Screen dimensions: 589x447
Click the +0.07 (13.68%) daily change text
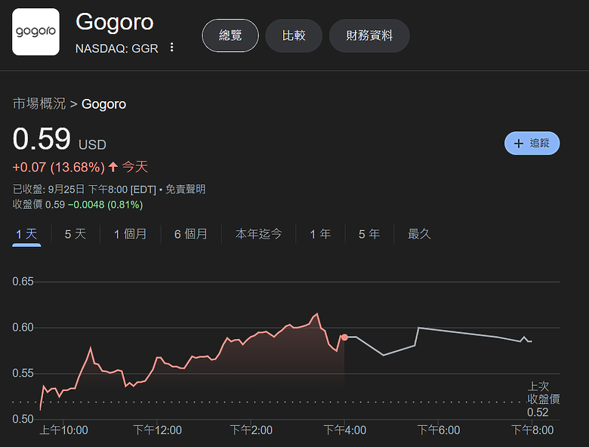point(59,167)
